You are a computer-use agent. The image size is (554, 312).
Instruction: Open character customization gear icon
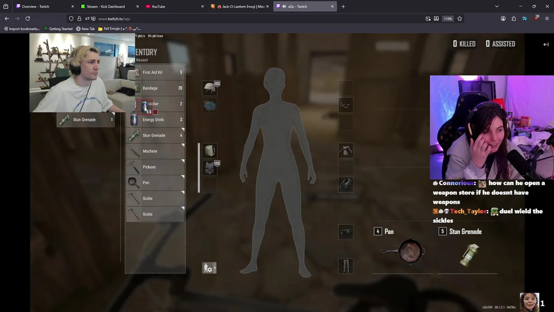209,268
